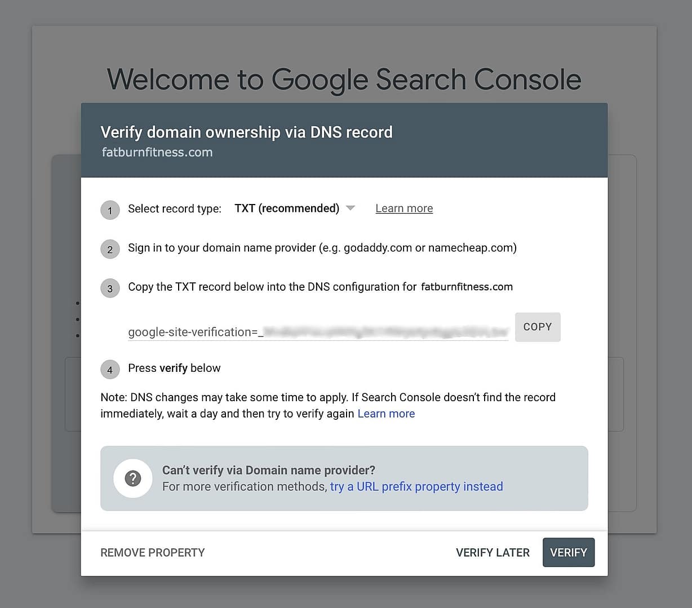Click the dialog title about DNS record
692x608 pixels.
coord(246,132)
